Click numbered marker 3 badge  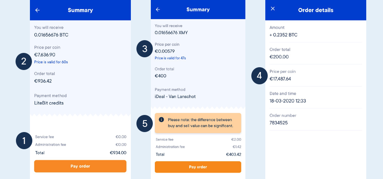pyautogui.click(x=145, y=49)
